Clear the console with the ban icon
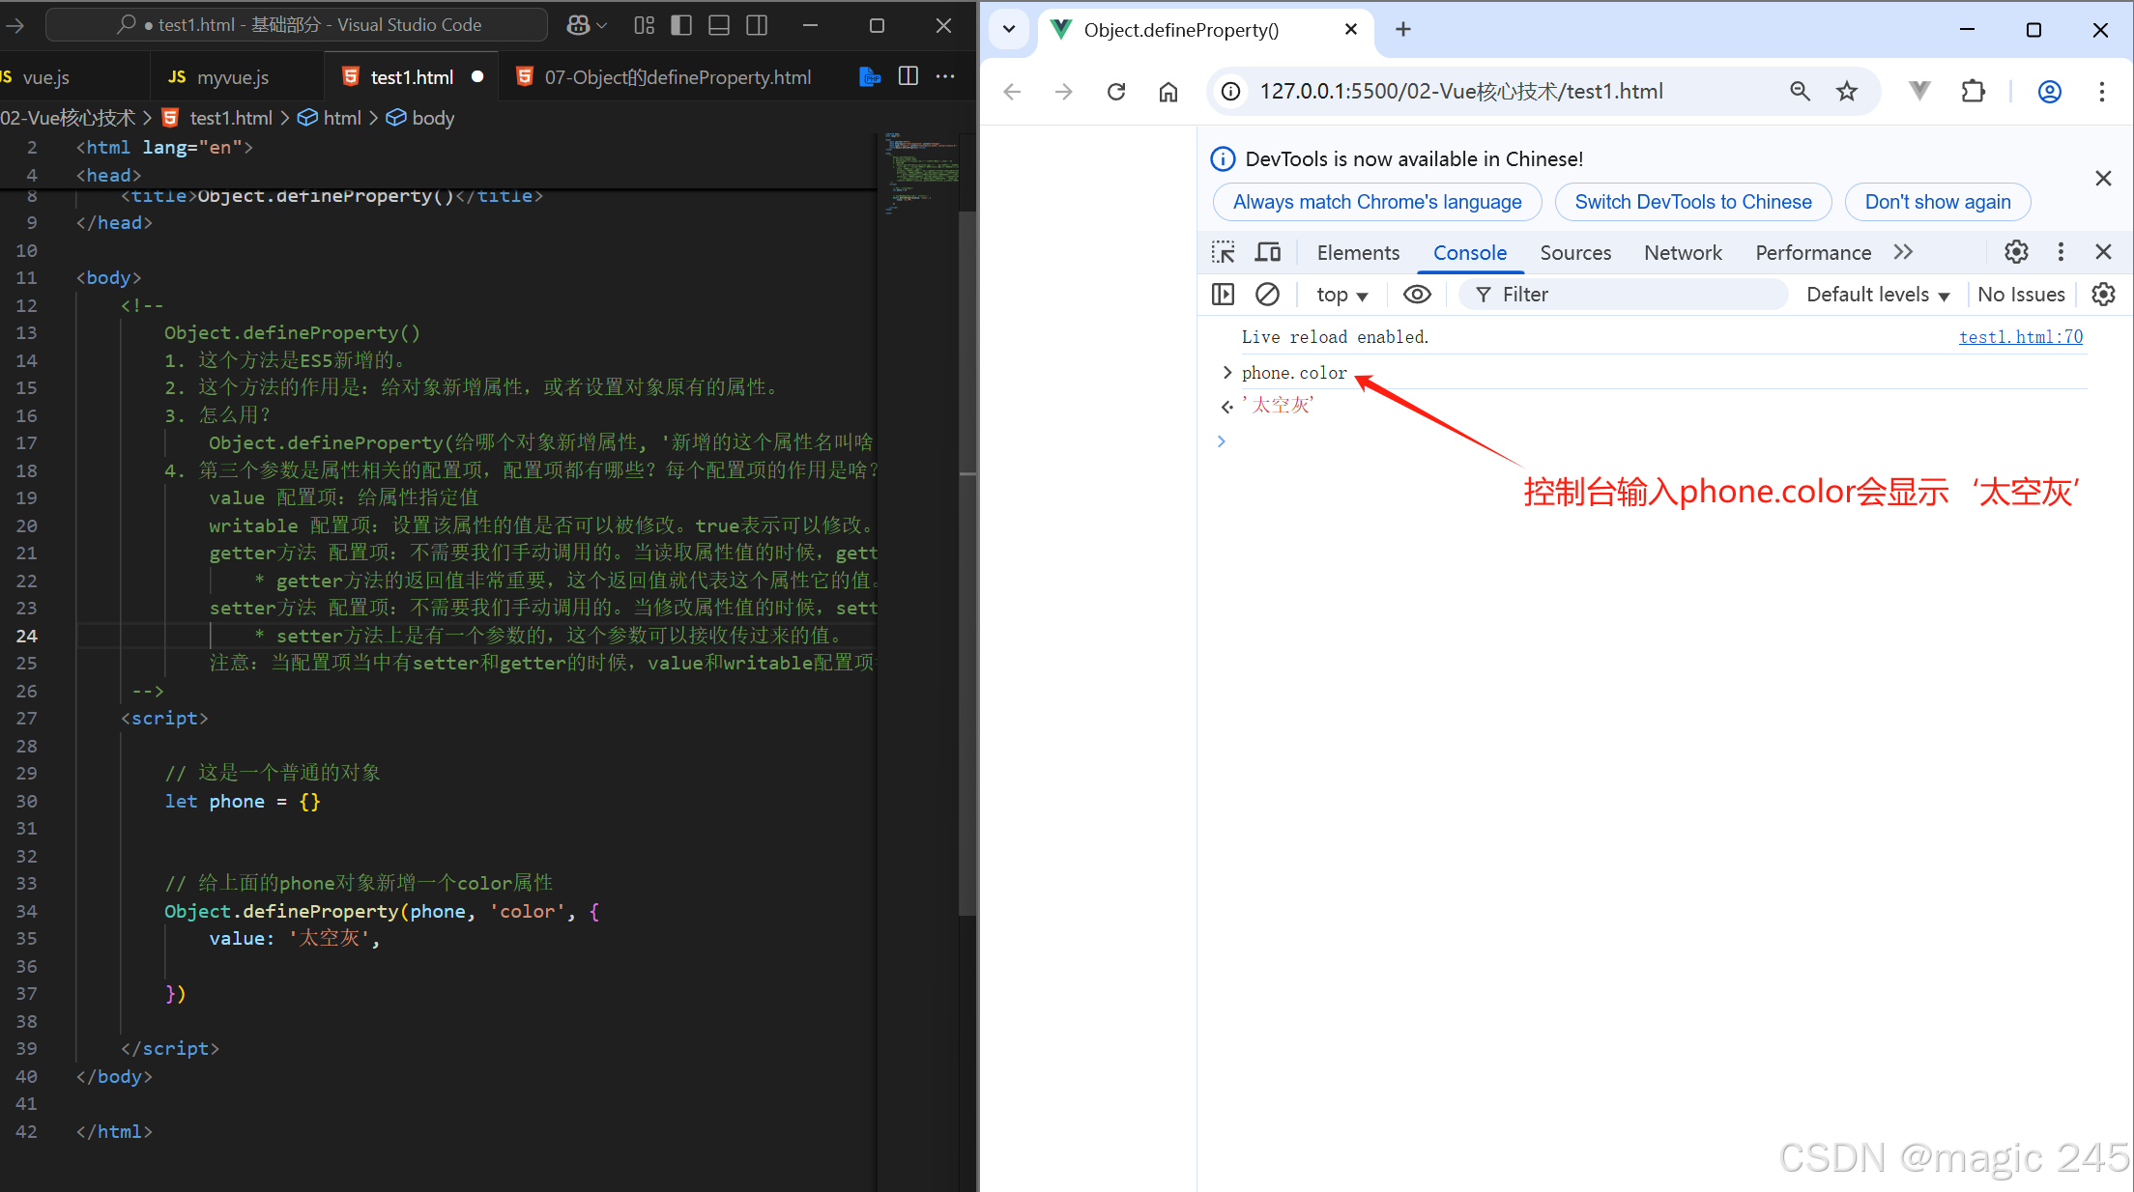Screen dimensions: 2134x1192 tap(1267, 295)
